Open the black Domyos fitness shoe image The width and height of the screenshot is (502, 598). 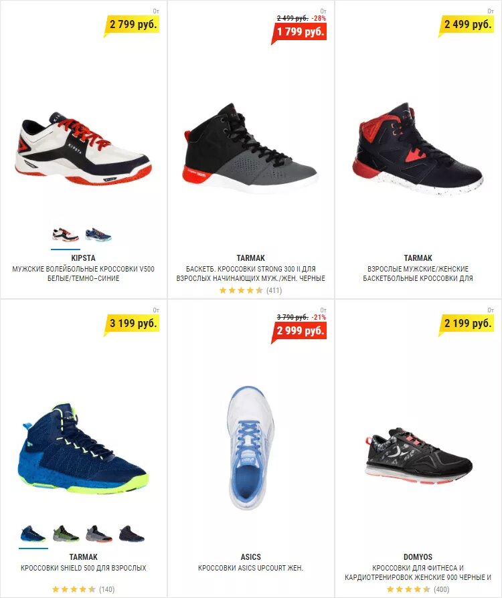[419, 456]
